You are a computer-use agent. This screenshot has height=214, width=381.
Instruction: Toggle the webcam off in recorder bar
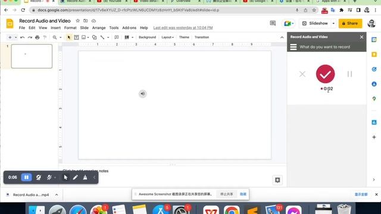coord(38,177)
